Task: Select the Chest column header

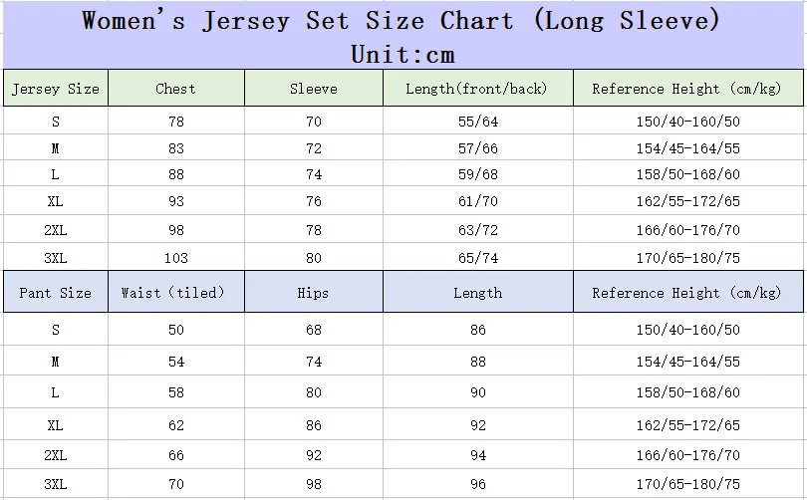Action: (x=176, y=88)
